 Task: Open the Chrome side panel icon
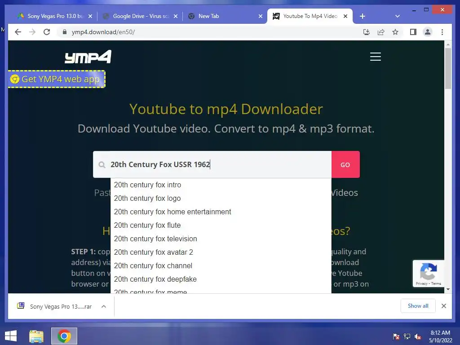tap(413, 32)
